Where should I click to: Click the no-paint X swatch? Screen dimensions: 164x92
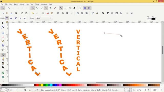1,85
